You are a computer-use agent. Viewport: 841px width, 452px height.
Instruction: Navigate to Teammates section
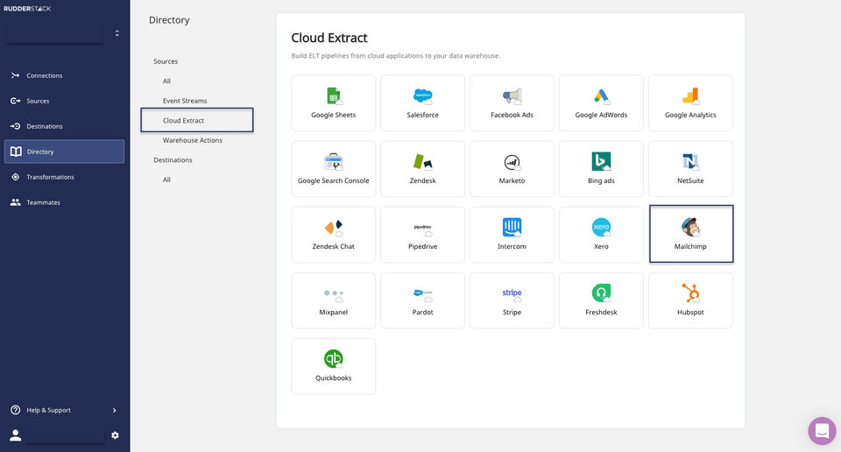coord(43,202)
